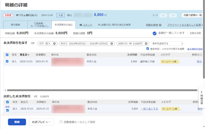The image size is (205, 129).
Task: Remove the 収支 収入 filter chip
Action: (54, 44)
